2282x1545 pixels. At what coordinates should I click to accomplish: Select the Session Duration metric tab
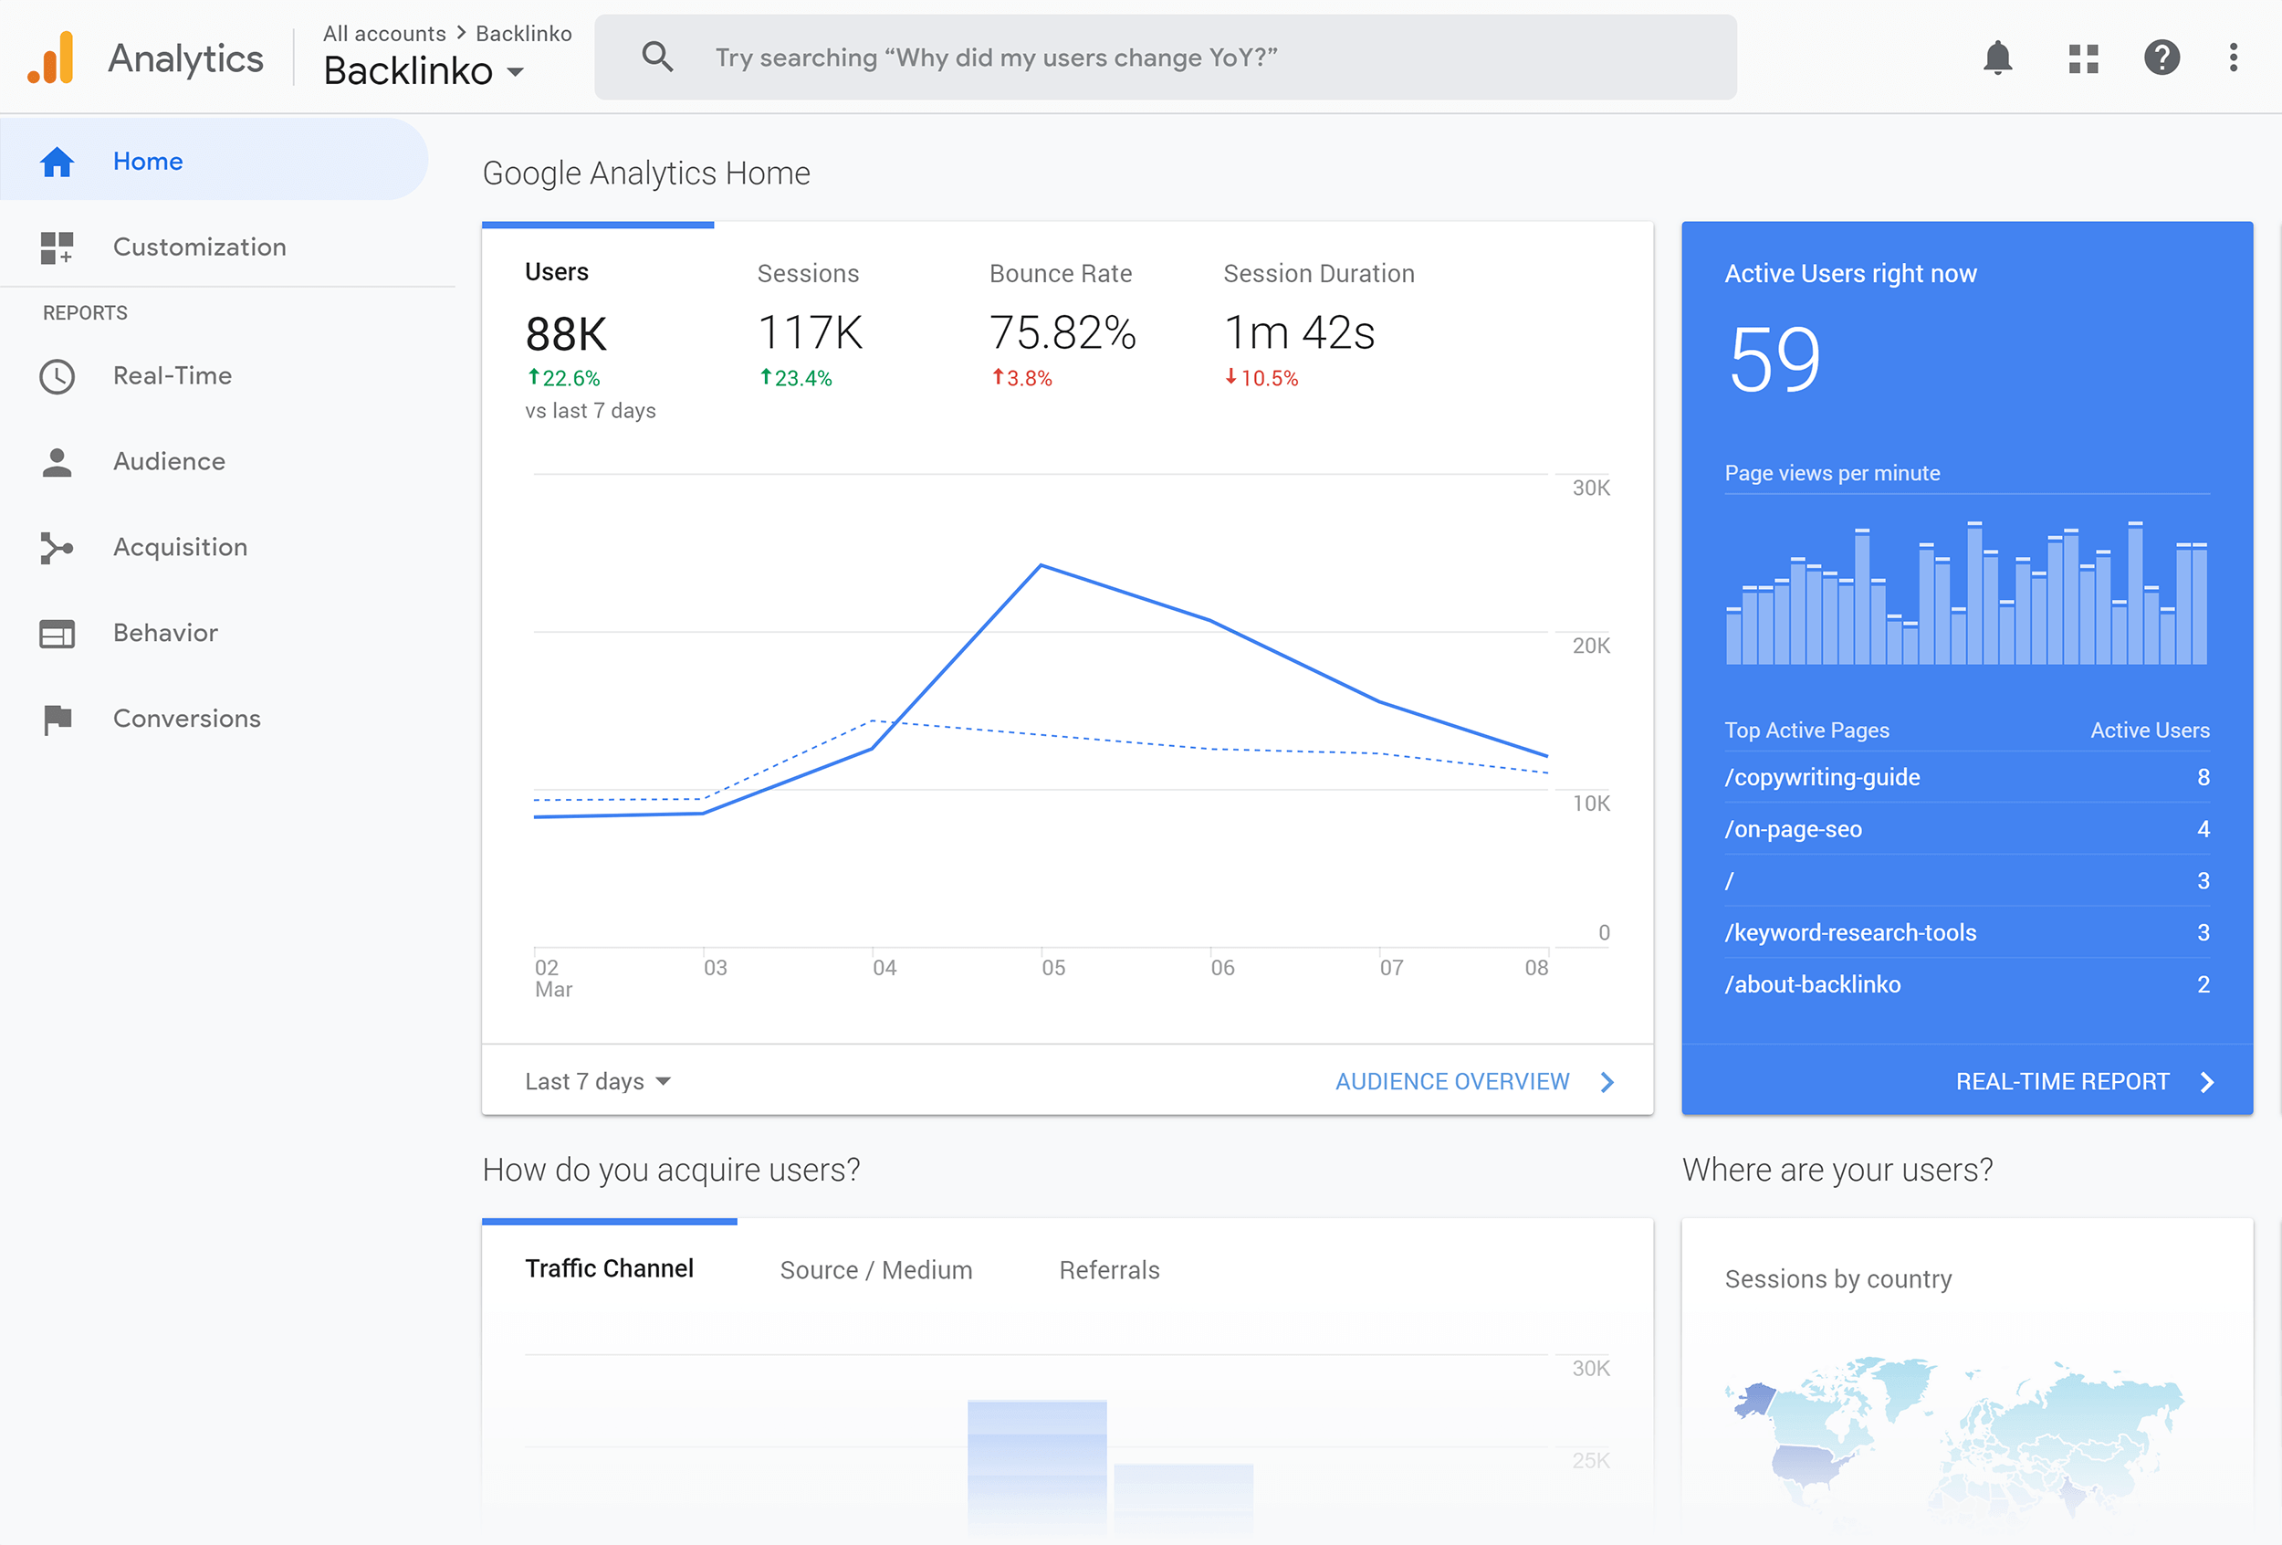[x=1319, y=329]
